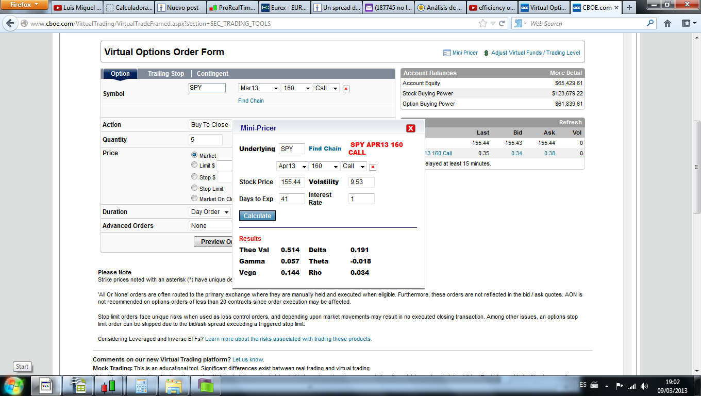Image resolution: width=701 pixels, height=396 pixels.
Task: Click the Interest Rate input field
Action: pos(361,199)
